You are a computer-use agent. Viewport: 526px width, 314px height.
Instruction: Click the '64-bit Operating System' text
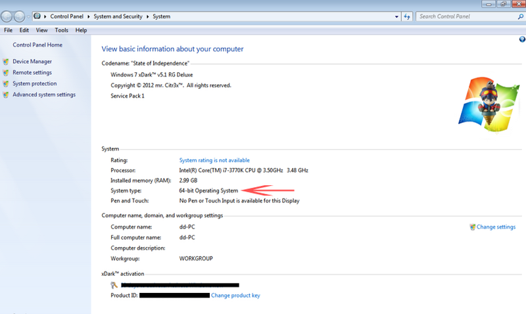pos(208,191)
